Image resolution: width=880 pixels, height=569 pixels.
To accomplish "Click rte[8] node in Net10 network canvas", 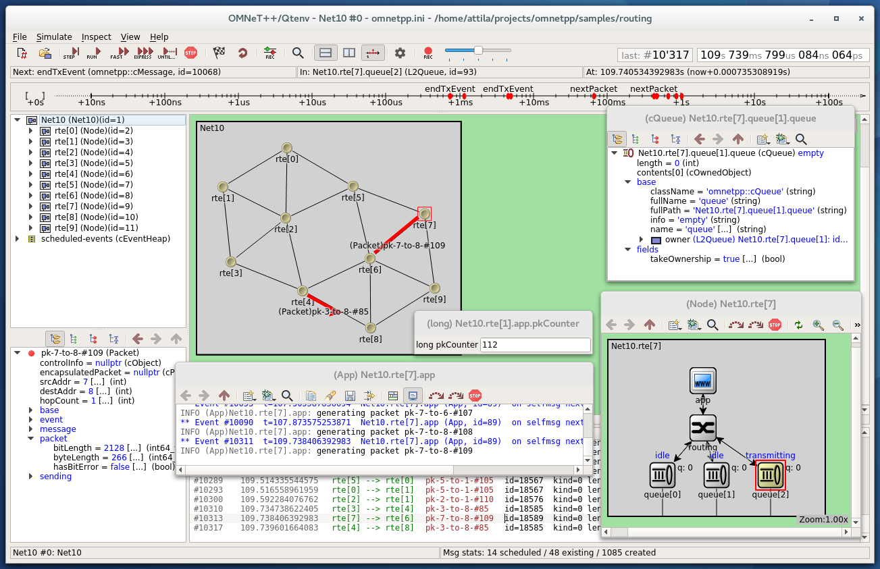I will tap(370, 327).
